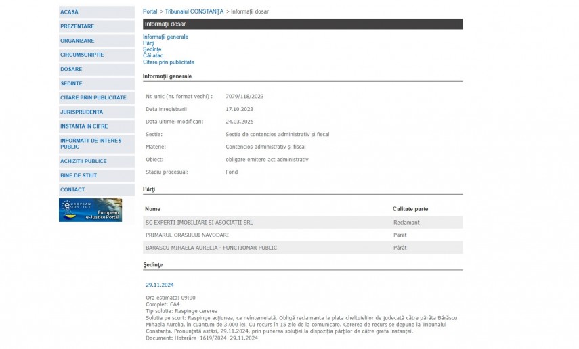Open the 29.11.2024 hearing date link

(159, 285)
